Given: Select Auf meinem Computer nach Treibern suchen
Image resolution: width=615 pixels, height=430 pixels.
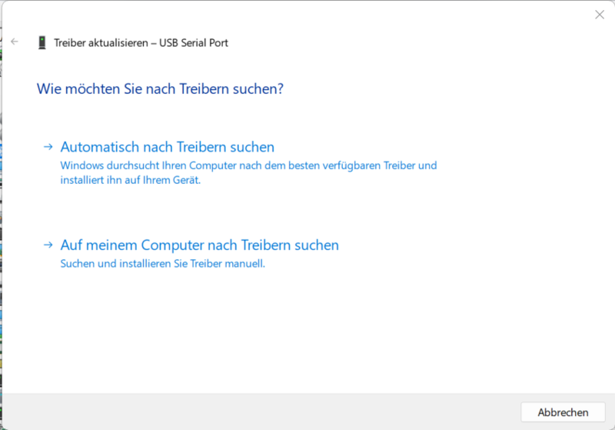Looking at the screenshot, I should click(x=199, y=245).
